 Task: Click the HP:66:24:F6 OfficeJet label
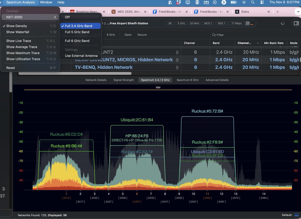click(x=137, y=138)
